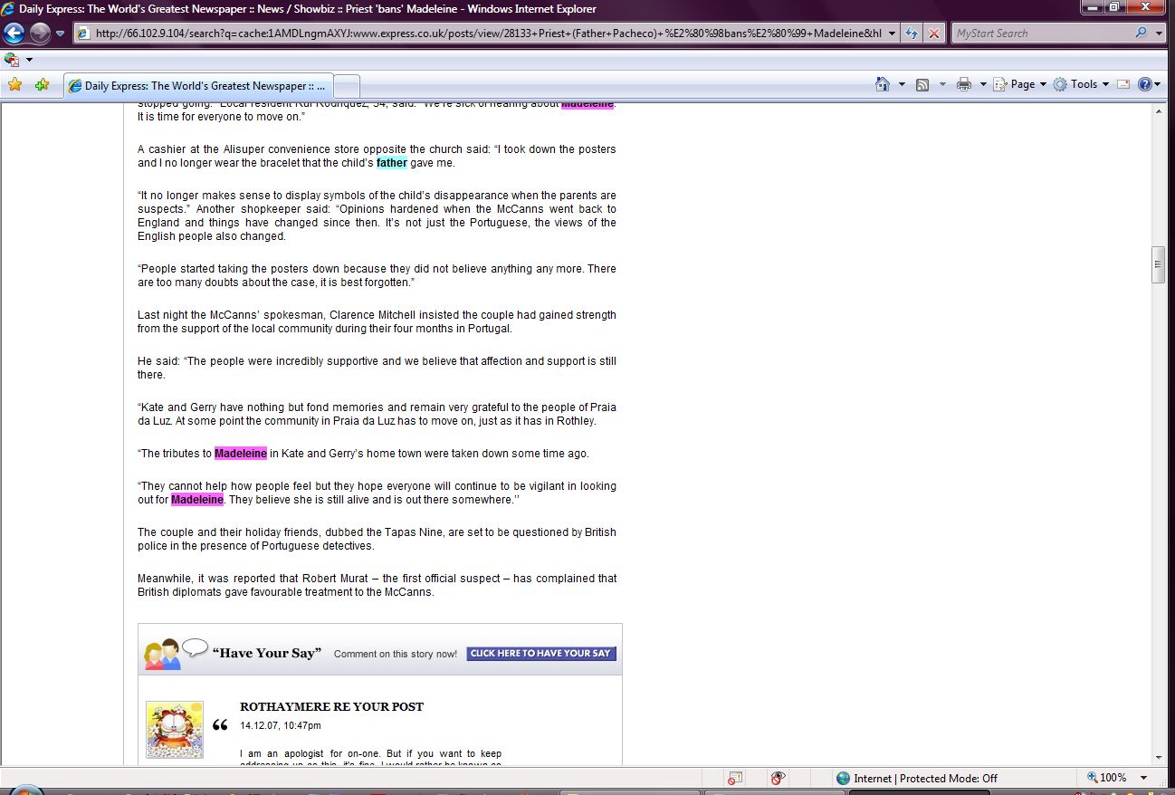Image resolution: width=1175 pixels, height=795 pixels.
Task: Open the zoom level dropdown arrow
Action: [1144, 778]
